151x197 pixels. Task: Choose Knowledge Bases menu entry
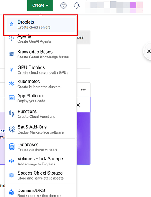pos(41,54)
